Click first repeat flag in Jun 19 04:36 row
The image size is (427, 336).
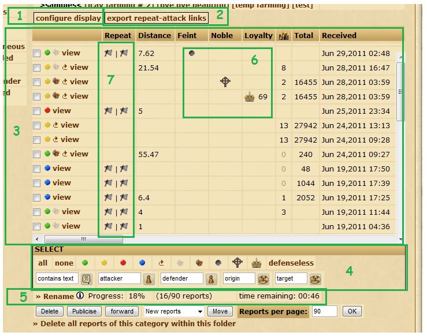[109, 226]
